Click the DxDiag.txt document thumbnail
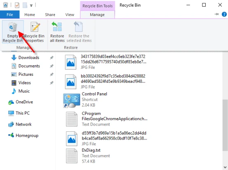Screen dimensions: 228x170 [72, 156]
